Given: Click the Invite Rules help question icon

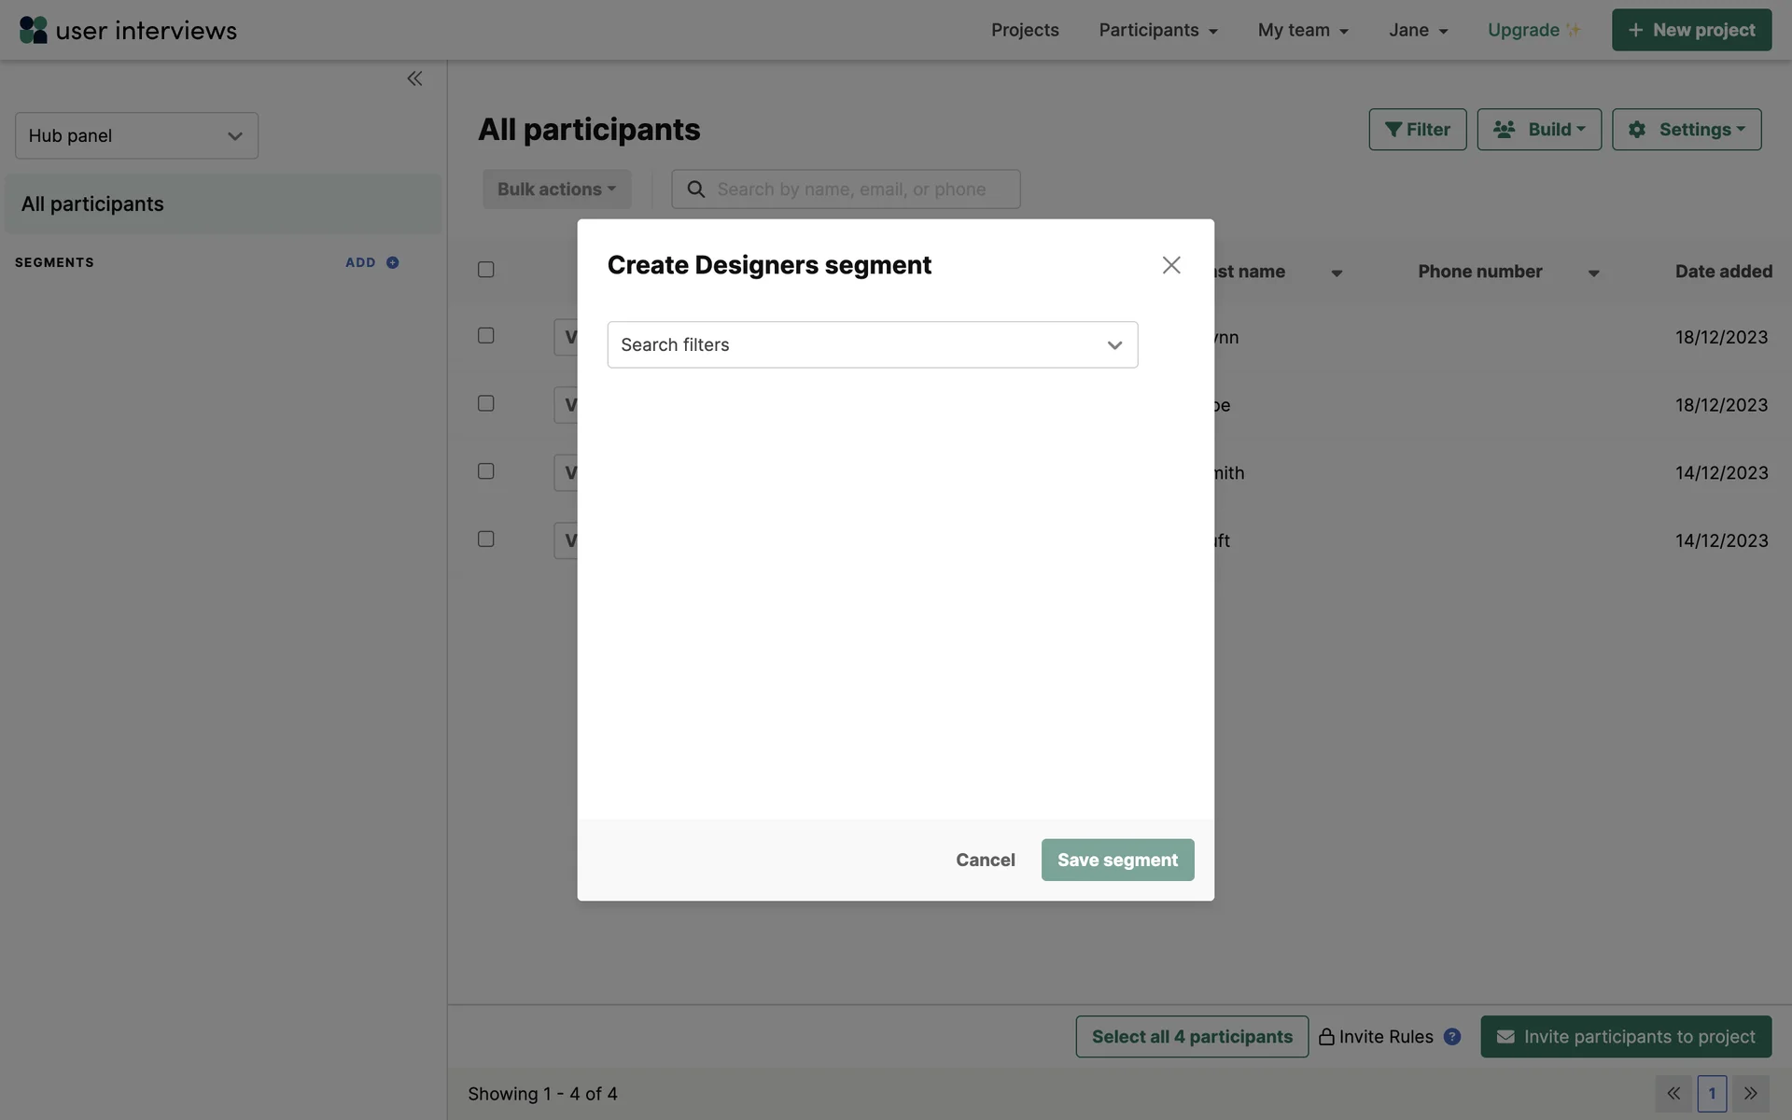Looking at the screenshot, I should point(1452,1037).
